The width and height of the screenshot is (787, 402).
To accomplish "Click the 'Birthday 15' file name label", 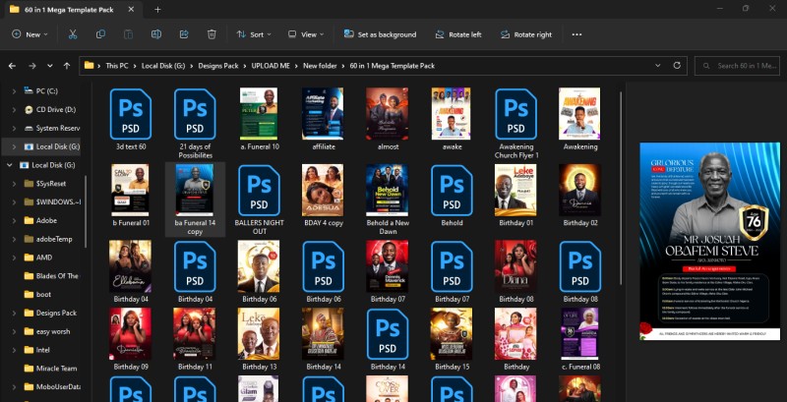I will (x=452, y=367).
